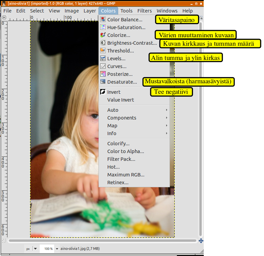Open the Filters menu
The width and height of the screenshot is (264, 256).
coord(145,11)
